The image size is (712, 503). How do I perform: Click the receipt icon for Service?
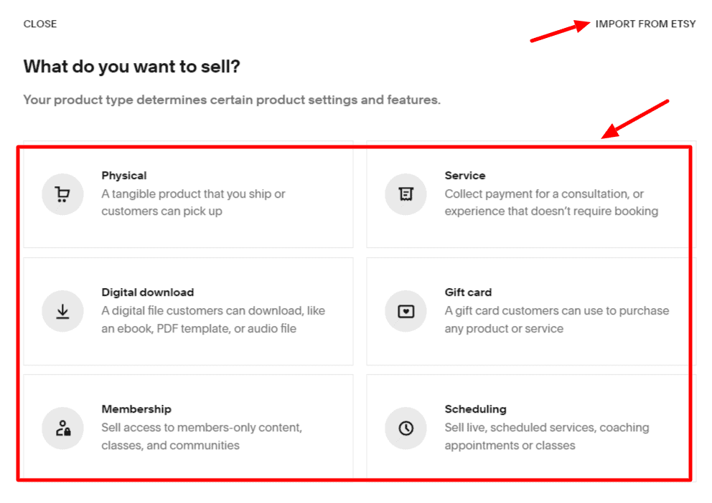406,194
